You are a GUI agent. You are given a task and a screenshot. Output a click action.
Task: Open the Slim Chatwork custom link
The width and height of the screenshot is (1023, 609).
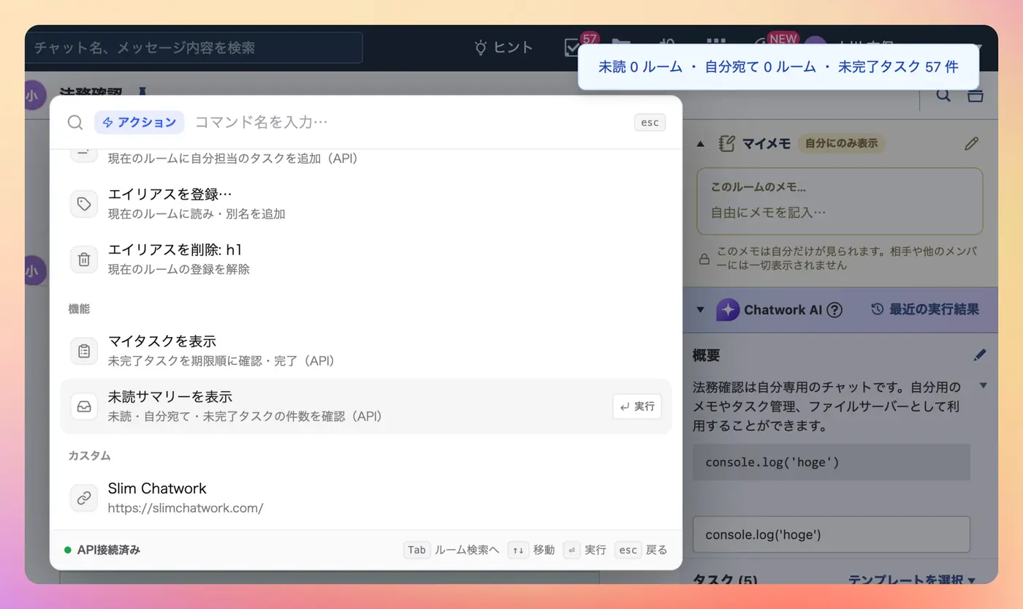click(x=365, y=497)
